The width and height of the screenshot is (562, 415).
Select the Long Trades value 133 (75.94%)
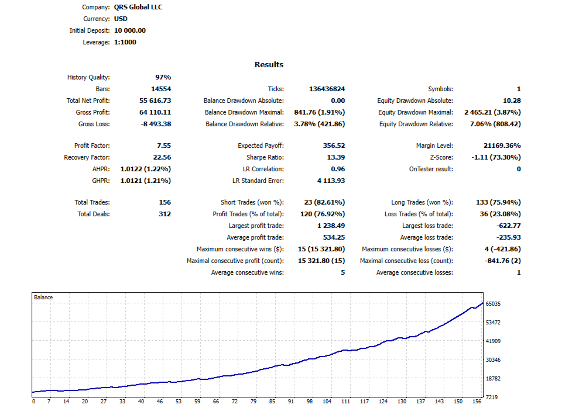click(x=498, y=202)
